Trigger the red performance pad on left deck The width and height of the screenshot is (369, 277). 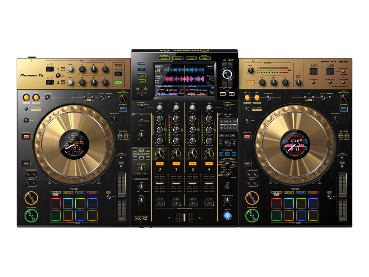[56, 203]
